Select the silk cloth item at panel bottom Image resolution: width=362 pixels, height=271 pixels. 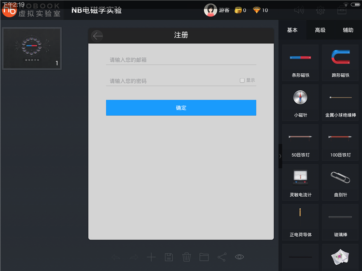(x=340, y=257)
